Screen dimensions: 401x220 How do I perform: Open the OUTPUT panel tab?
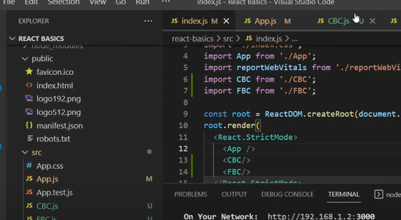point(234,194)
